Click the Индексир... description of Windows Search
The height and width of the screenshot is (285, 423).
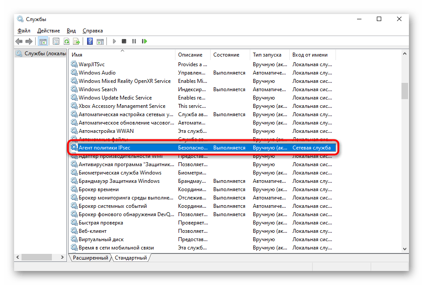coord(192,89)
